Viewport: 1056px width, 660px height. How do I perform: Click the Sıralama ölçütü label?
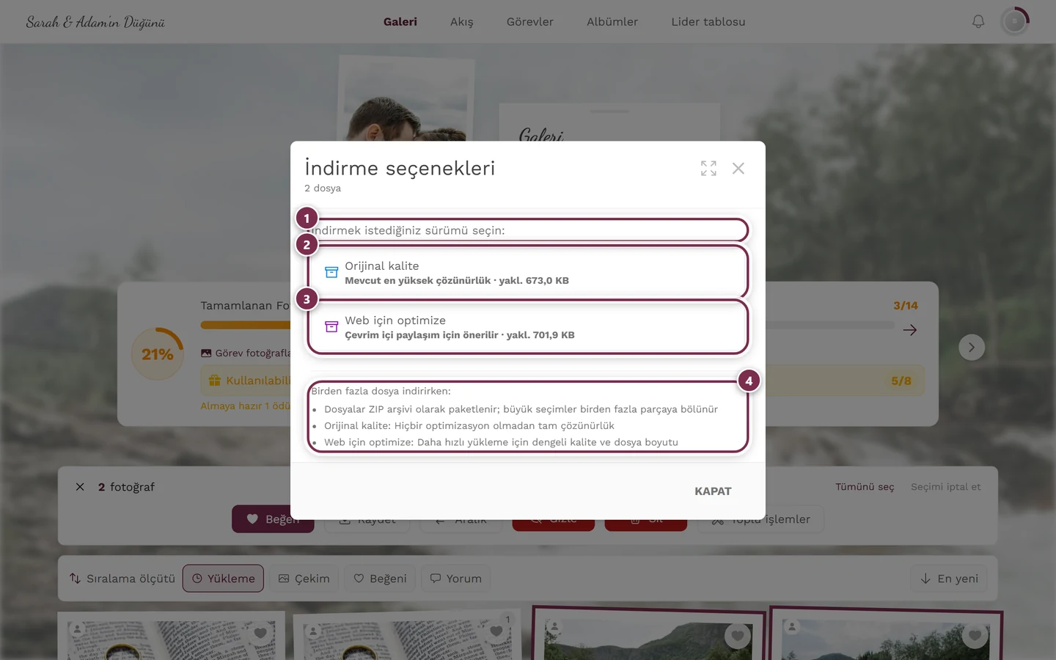131,579
